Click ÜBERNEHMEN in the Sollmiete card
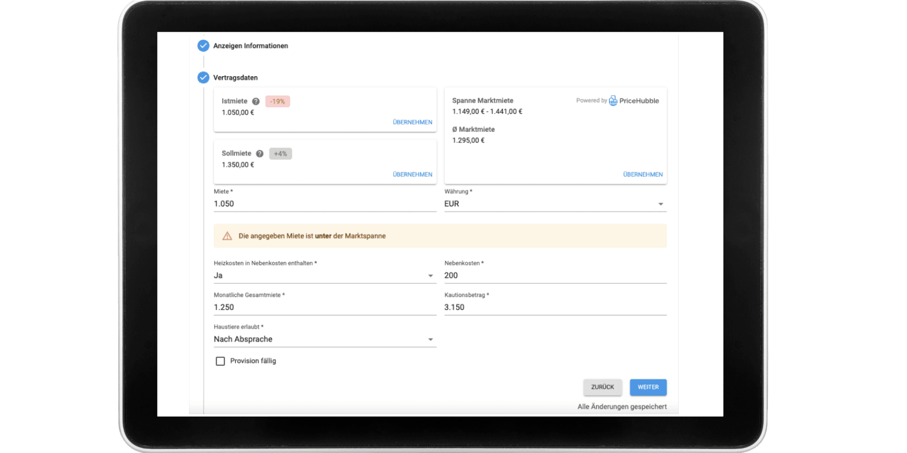Viewport: 907px width, 453px height. coord(412,175)
